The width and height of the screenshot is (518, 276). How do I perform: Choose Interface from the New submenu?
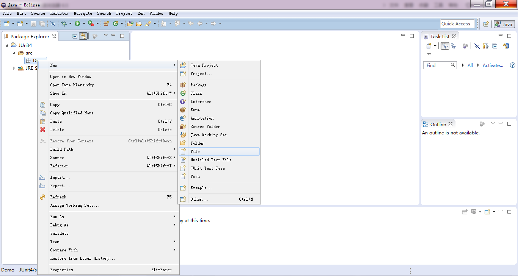pyautogui.click(x=219, y=101)
